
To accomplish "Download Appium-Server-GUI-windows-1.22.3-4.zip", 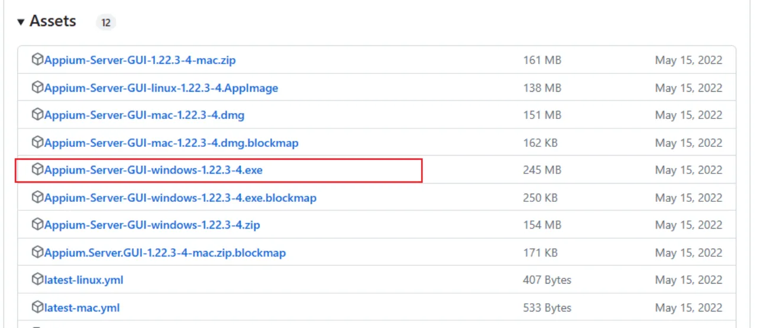I will tap(152, 226).
